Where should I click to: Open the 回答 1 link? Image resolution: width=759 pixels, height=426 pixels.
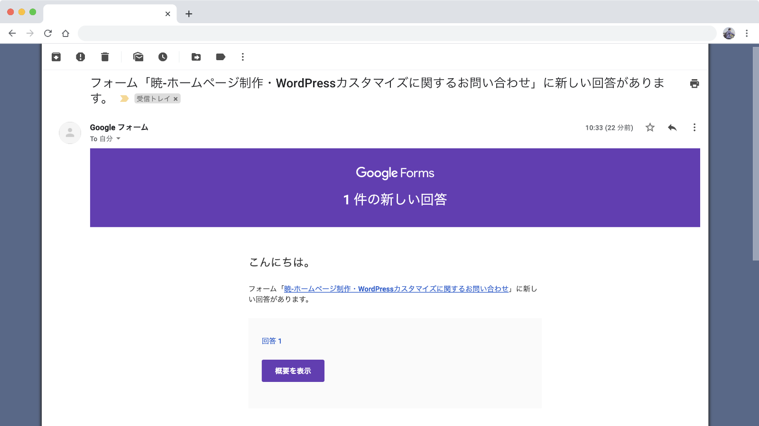pos(272,341)
